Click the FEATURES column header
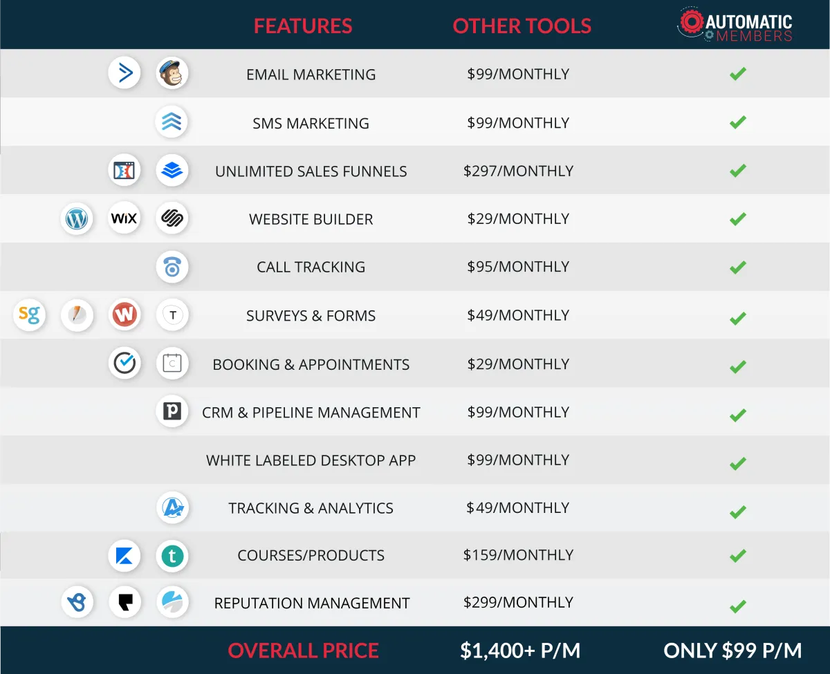Image resolution: width=830 pixels, height=674 pixels. 303,26
